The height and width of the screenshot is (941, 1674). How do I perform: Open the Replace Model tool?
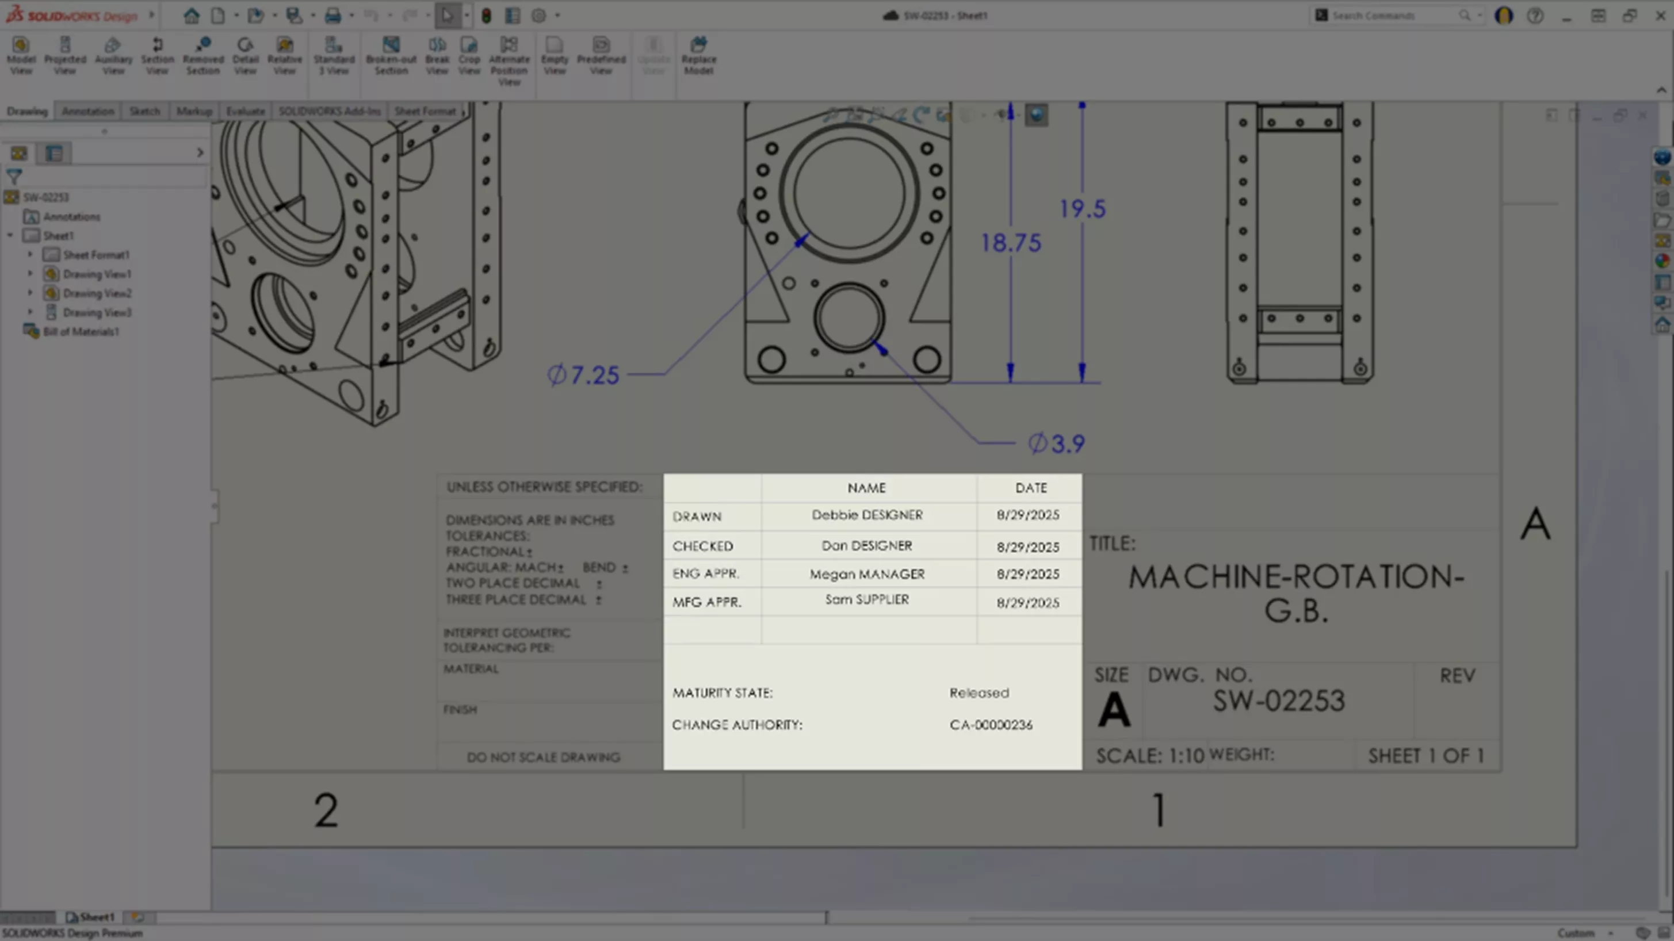click(698, 55)
